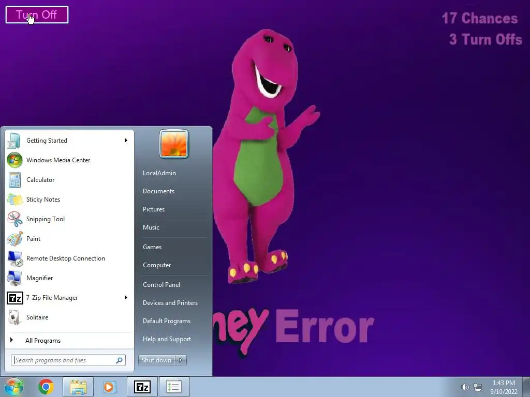Expand 7-Zip File Manager submenu arrow
This screenshot has width=530, height=397.
coord(126,297)
